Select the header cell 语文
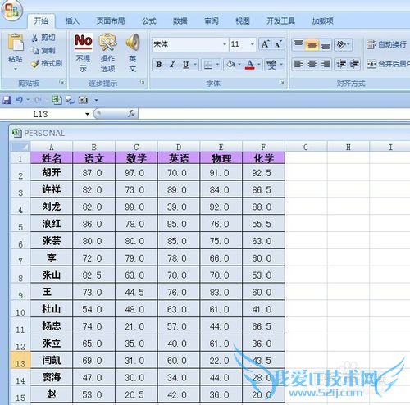 click(94, 158)
